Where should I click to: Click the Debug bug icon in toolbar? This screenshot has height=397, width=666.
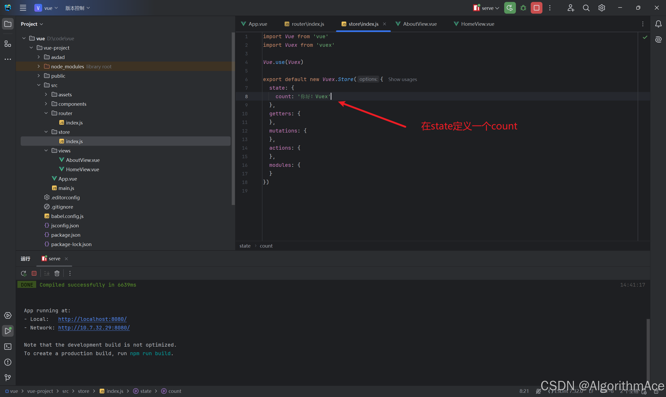point(523,8)
